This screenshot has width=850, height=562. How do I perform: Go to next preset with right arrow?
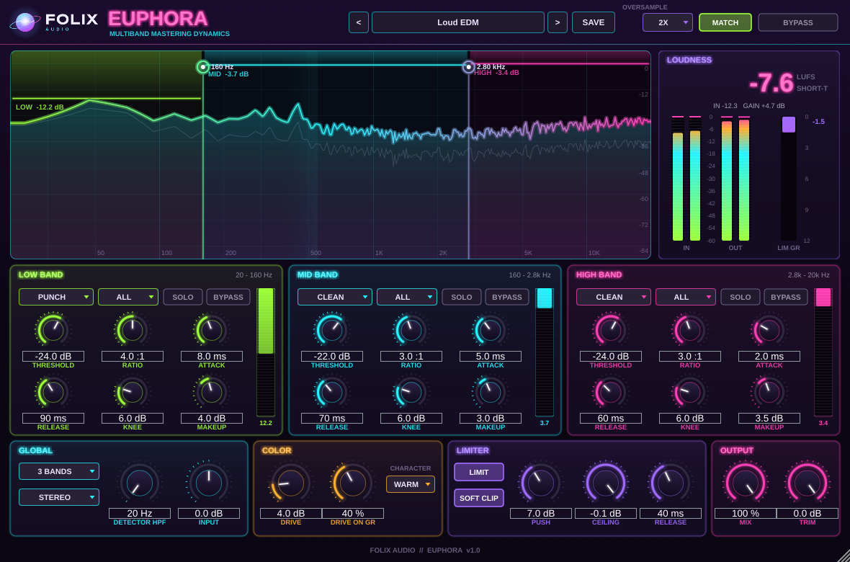(558, 22)
